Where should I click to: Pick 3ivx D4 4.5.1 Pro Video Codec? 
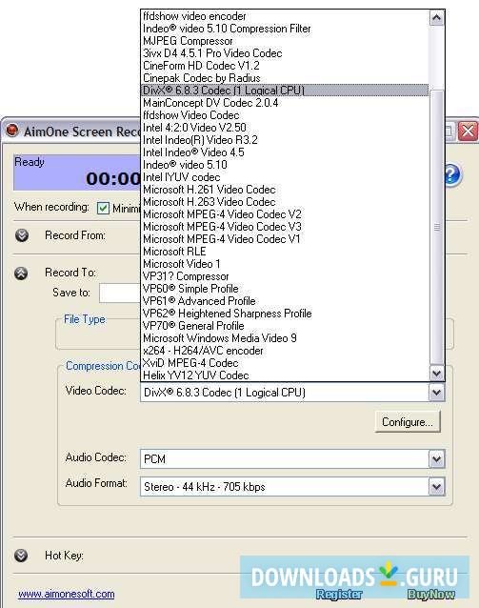(x=285, y=53)
